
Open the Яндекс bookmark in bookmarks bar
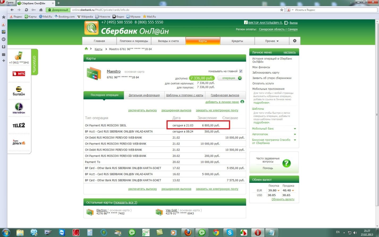point(16,16)
